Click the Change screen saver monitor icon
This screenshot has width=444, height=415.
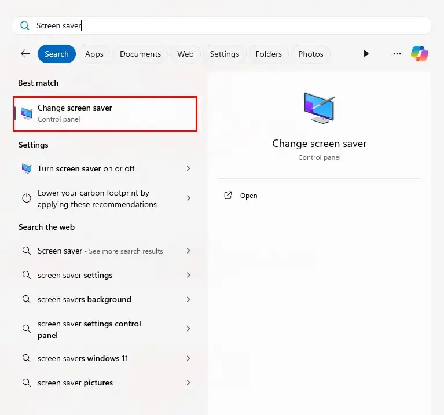point(27,113)
